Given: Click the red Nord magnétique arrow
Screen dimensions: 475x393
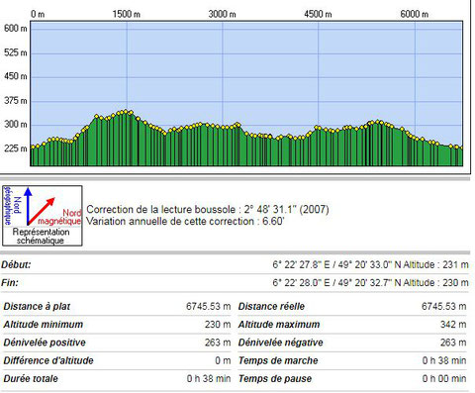Looking at the screenshot, I should tap(41, 212).
